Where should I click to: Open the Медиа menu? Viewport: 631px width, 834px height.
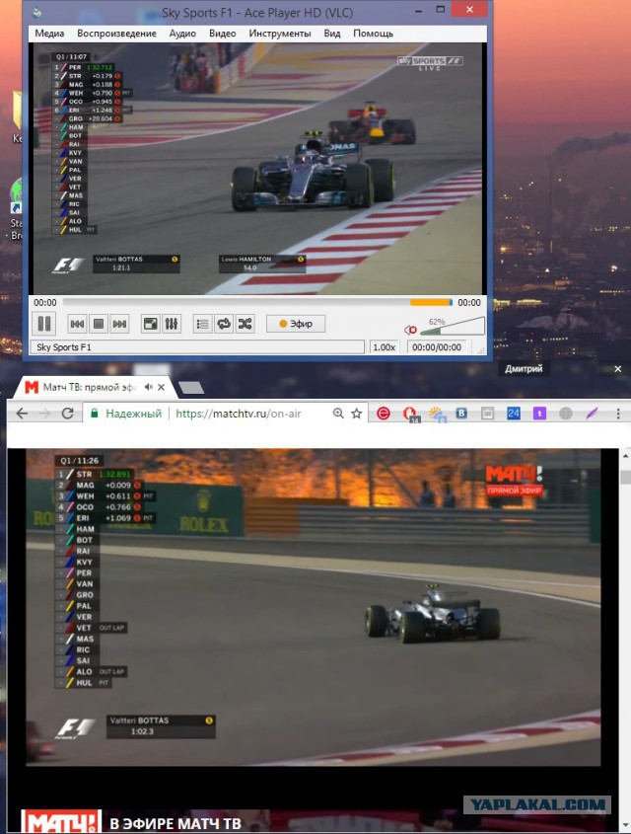[49, 33]
